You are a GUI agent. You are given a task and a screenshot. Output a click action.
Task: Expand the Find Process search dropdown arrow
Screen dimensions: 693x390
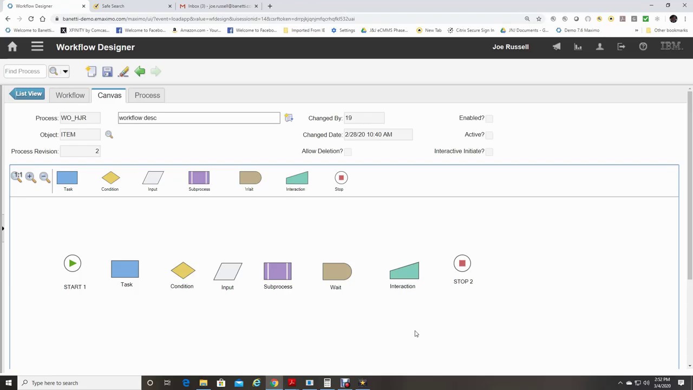click(65, 71)
